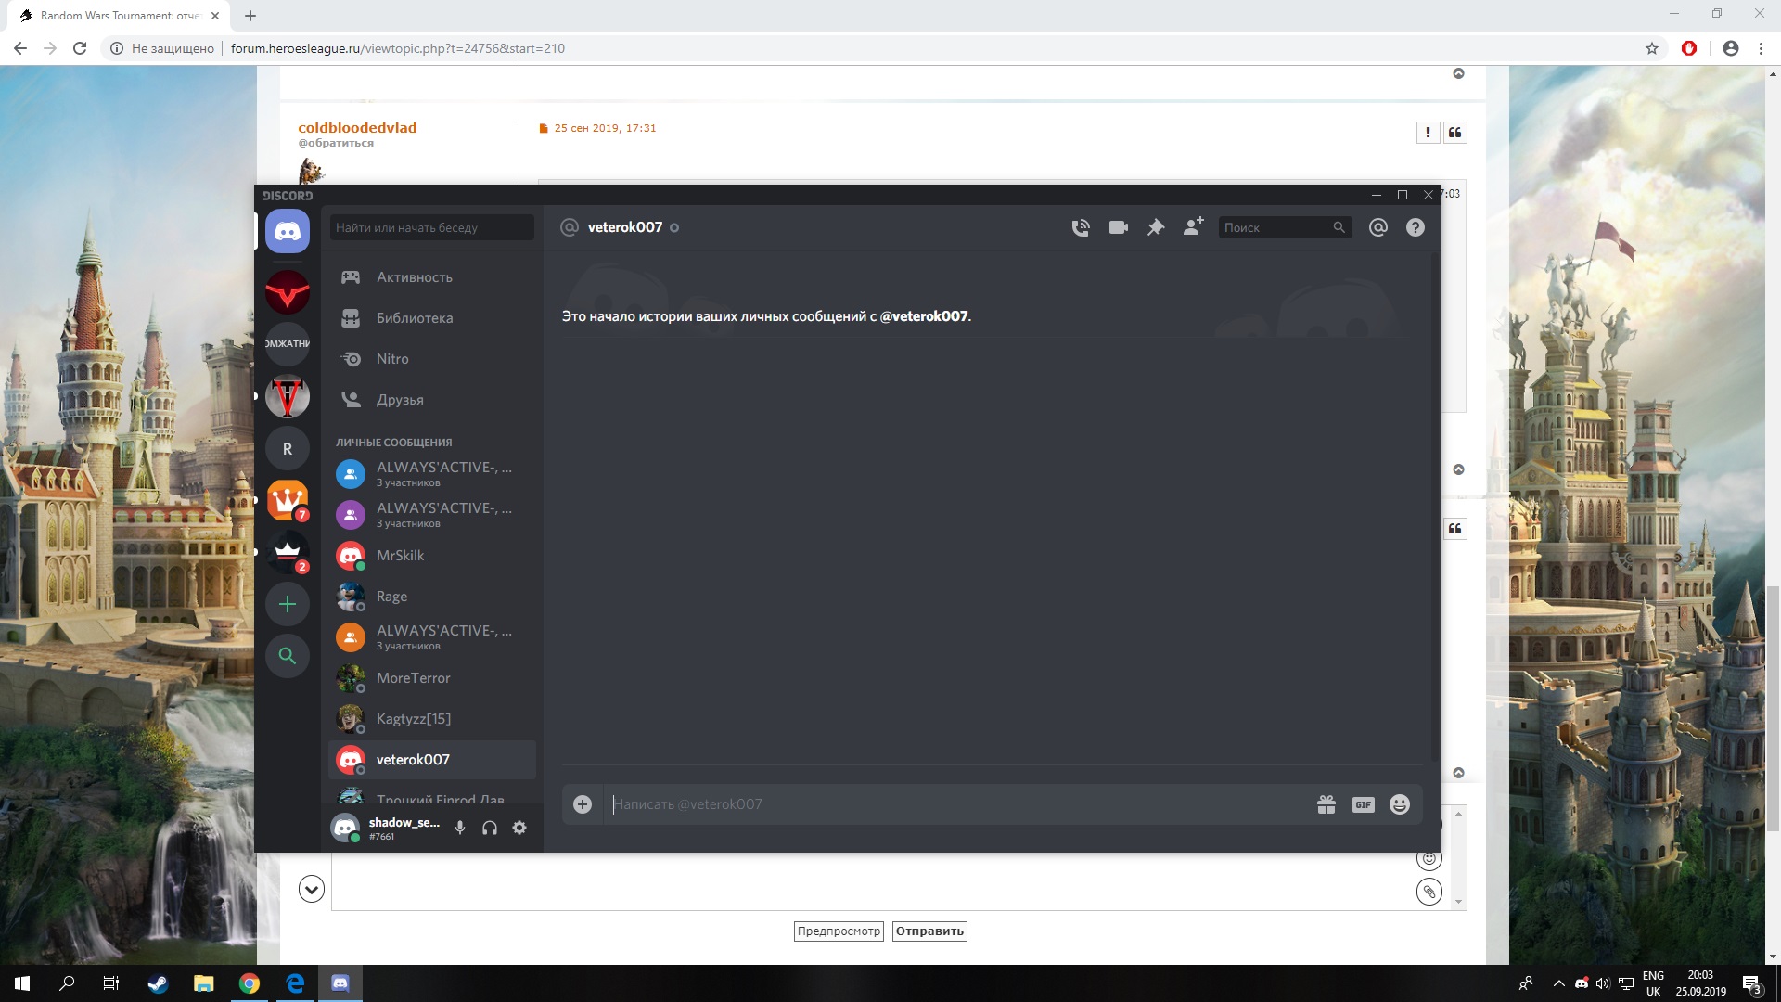Open the red T-logo server
This screenshot has height=1002, width=1781.
[288, 397]
